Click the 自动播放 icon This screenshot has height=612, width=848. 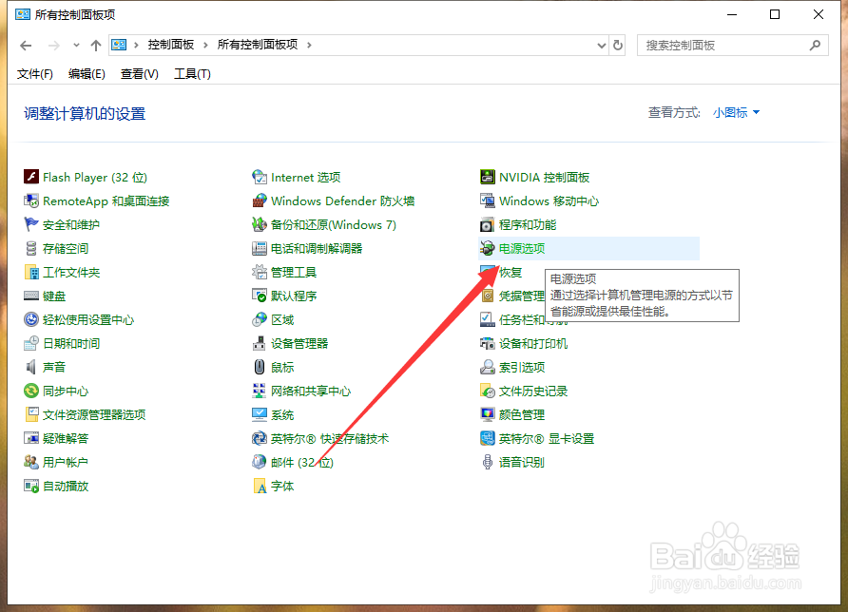pyautogui.click(x=31, y=486)
